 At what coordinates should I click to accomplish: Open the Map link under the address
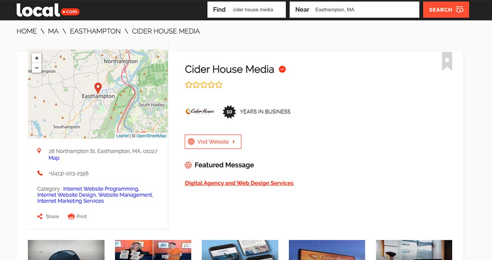click(54, 158)
